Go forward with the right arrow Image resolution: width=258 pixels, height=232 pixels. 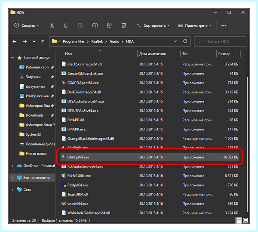[25, 41]
